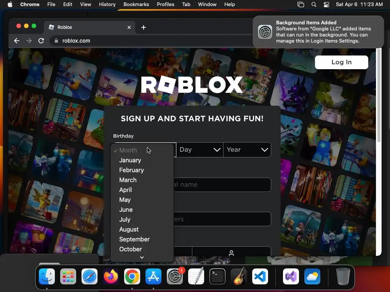Open Launchpad from the dock

coord(68,276)
